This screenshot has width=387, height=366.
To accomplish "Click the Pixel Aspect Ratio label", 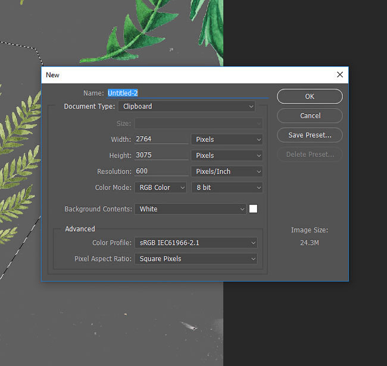I will (103, 259).
